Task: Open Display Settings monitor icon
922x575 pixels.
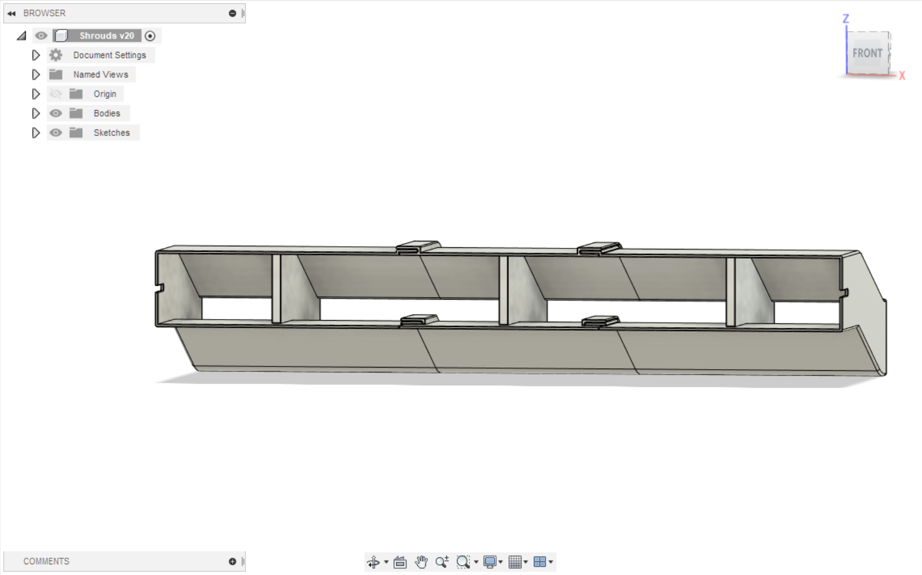Action: click(x=490, y=562)
